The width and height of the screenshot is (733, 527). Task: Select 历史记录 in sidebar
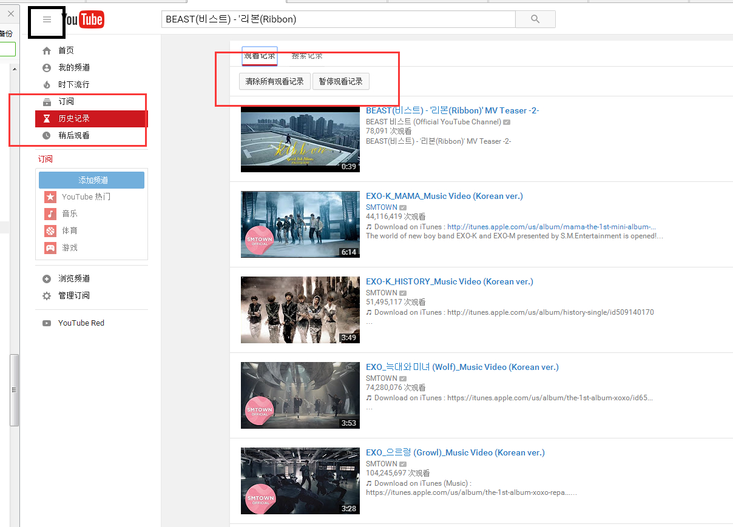click(x=91, y=119)
